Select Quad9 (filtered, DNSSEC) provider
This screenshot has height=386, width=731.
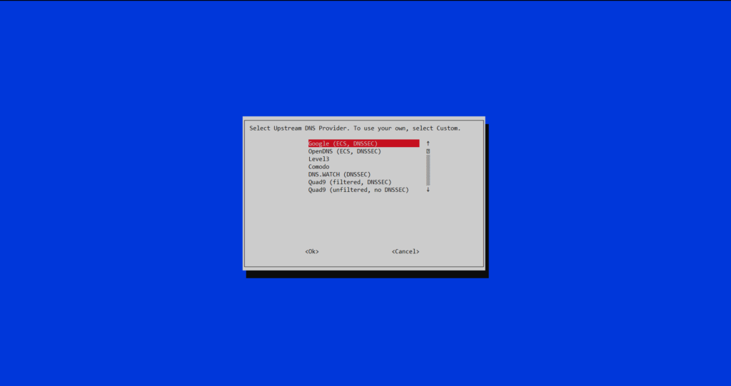tap(350, 182)
